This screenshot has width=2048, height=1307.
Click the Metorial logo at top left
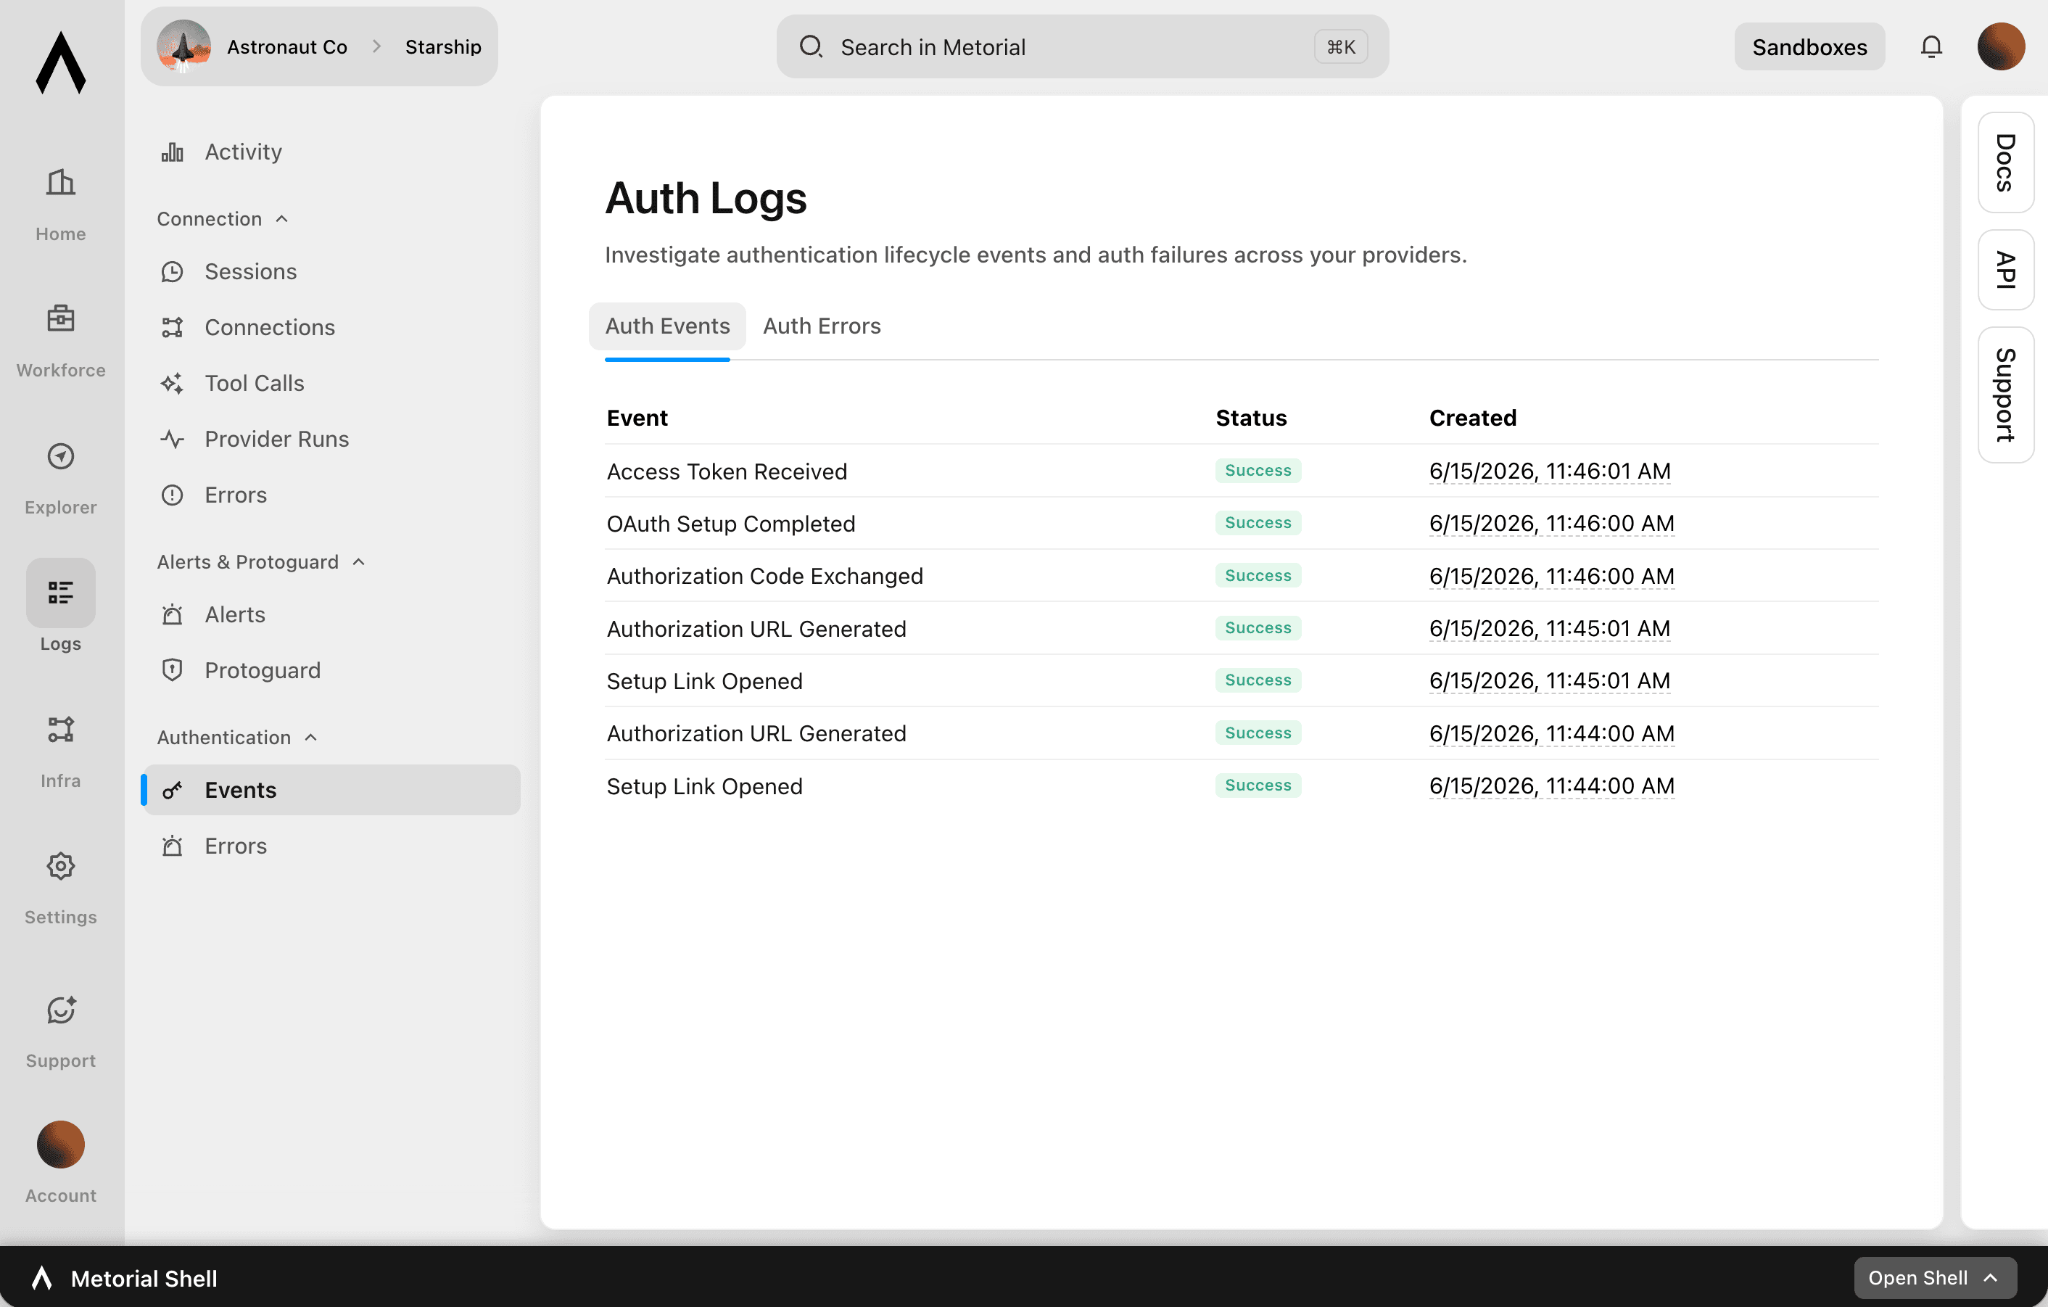(x=60, y=62)
